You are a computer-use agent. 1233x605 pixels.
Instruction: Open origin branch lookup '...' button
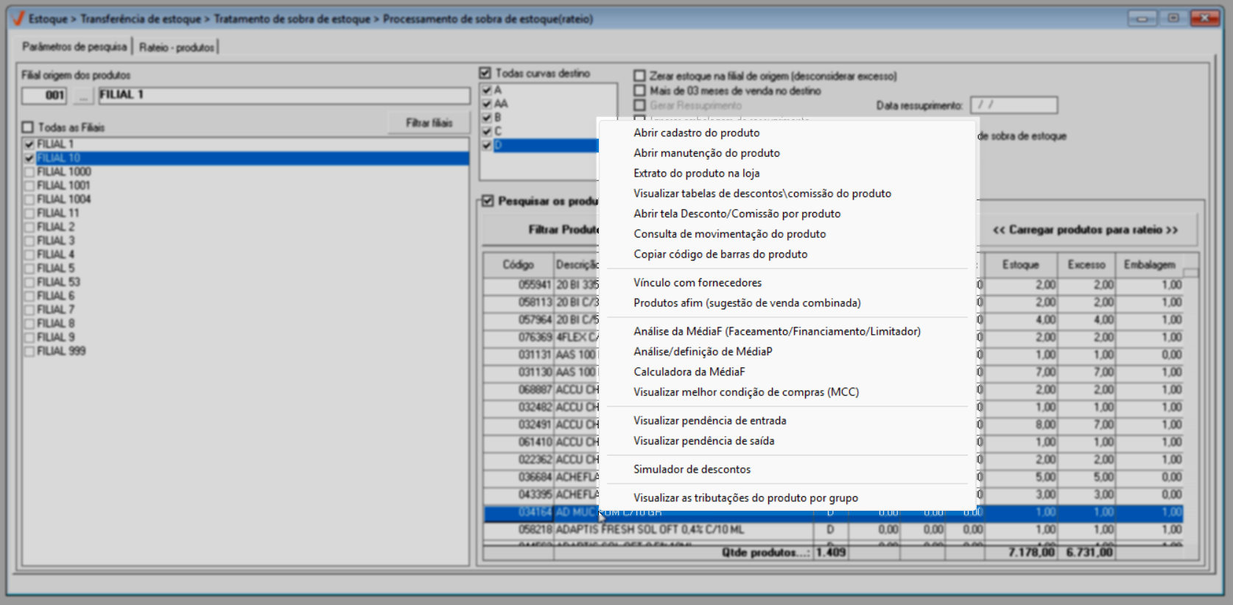83,96
